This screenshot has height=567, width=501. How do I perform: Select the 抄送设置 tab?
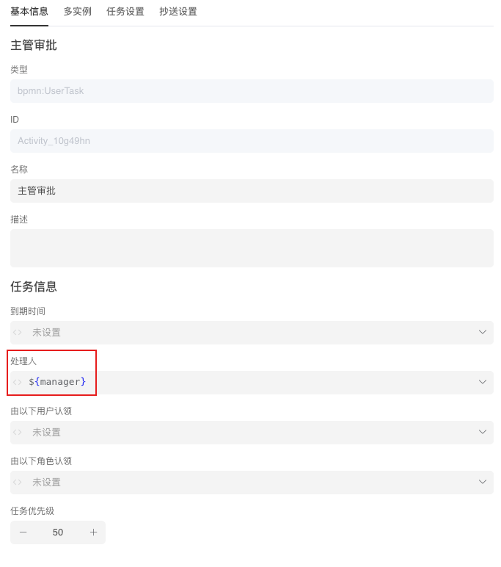tap(178, 12)
